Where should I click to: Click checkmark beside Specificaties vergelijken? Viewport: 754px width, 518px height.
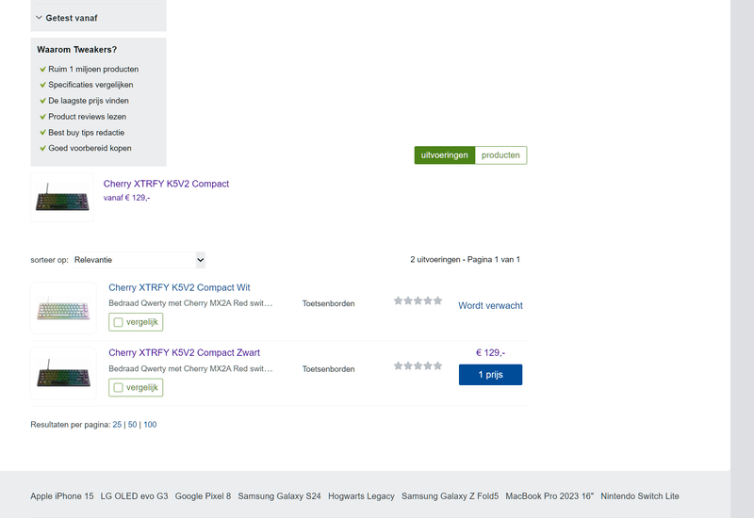42,85
